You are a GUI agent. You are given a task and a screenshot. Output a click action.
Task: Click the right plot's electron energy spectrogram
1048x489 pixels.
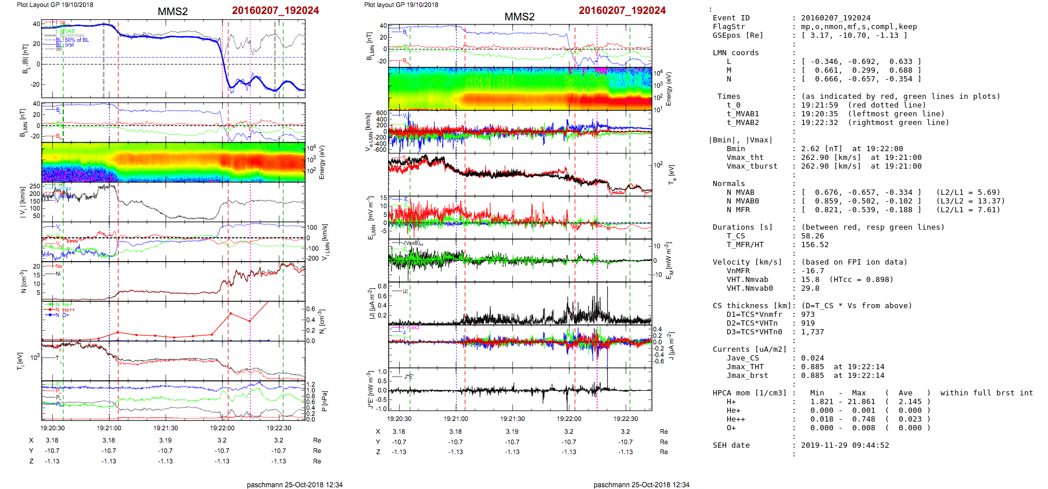click(520, 88)
